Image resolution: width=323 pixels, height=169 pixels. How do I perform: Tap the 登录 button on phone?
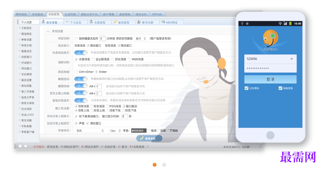[x=270, y=79]
